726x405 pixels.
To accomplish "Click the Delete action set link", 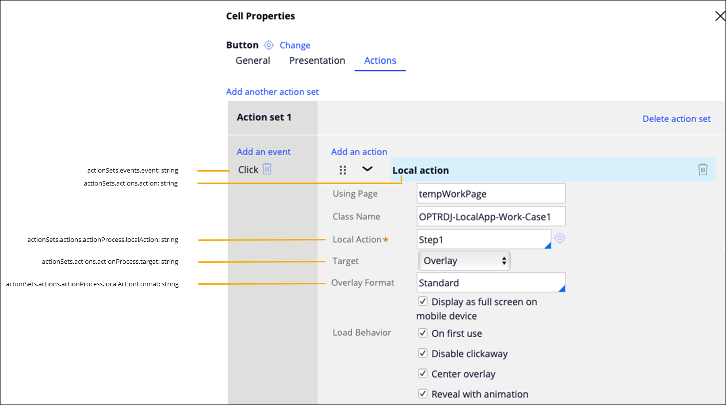I will (x=676, y=119).
